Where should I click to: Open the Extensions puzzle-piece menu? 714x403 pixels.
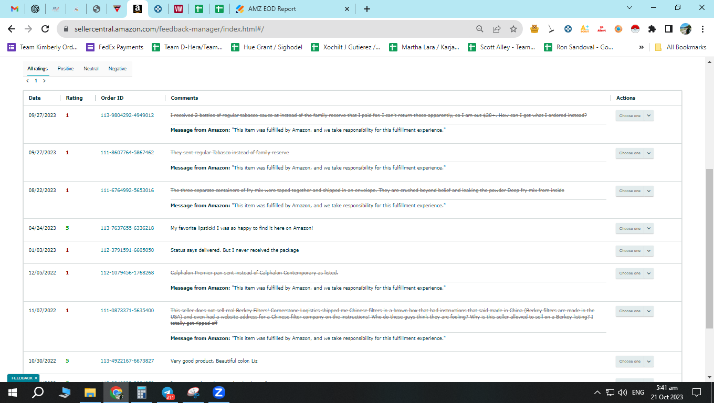point(652,29)
